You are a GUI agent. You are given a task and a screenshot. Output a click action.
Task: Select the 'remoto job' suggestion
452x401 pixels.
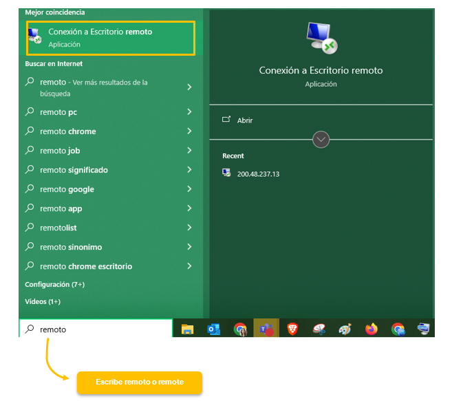point(111,151)
